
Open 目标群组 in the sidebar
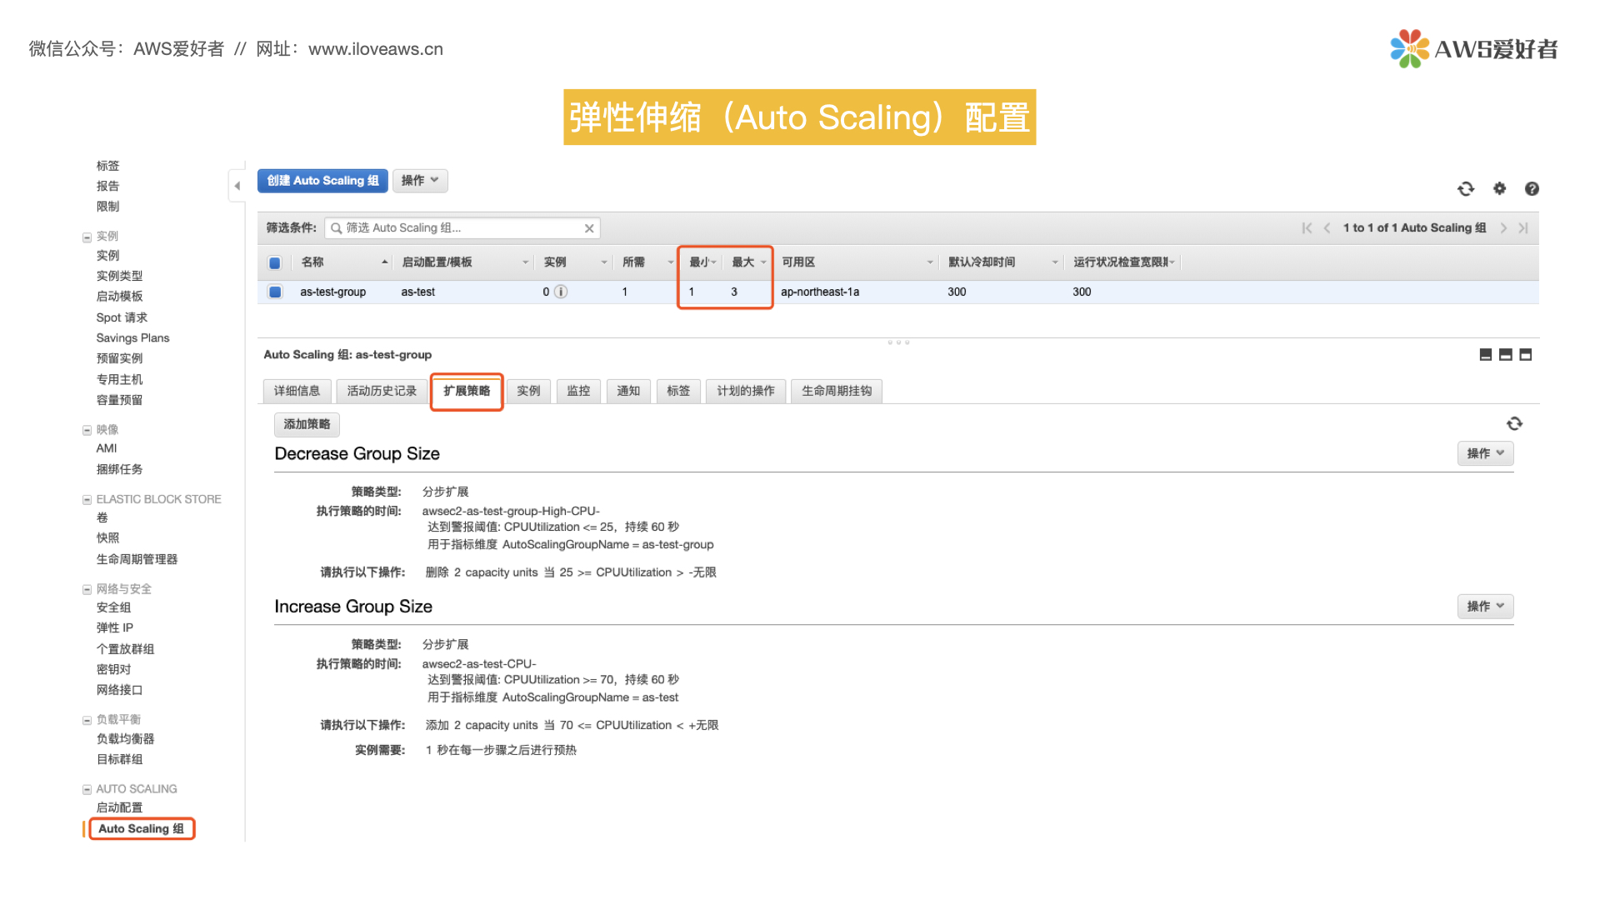pos(119,759)
